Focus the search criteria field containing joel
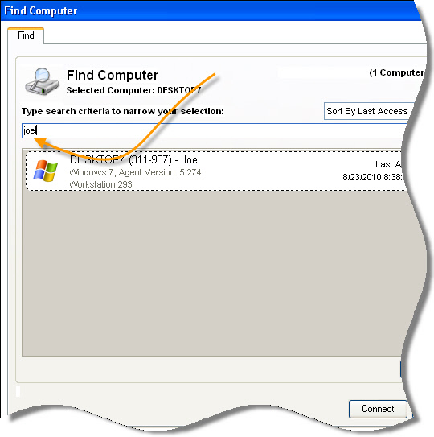The height and width of the screenshot is (437, 434). pos(214,130)
